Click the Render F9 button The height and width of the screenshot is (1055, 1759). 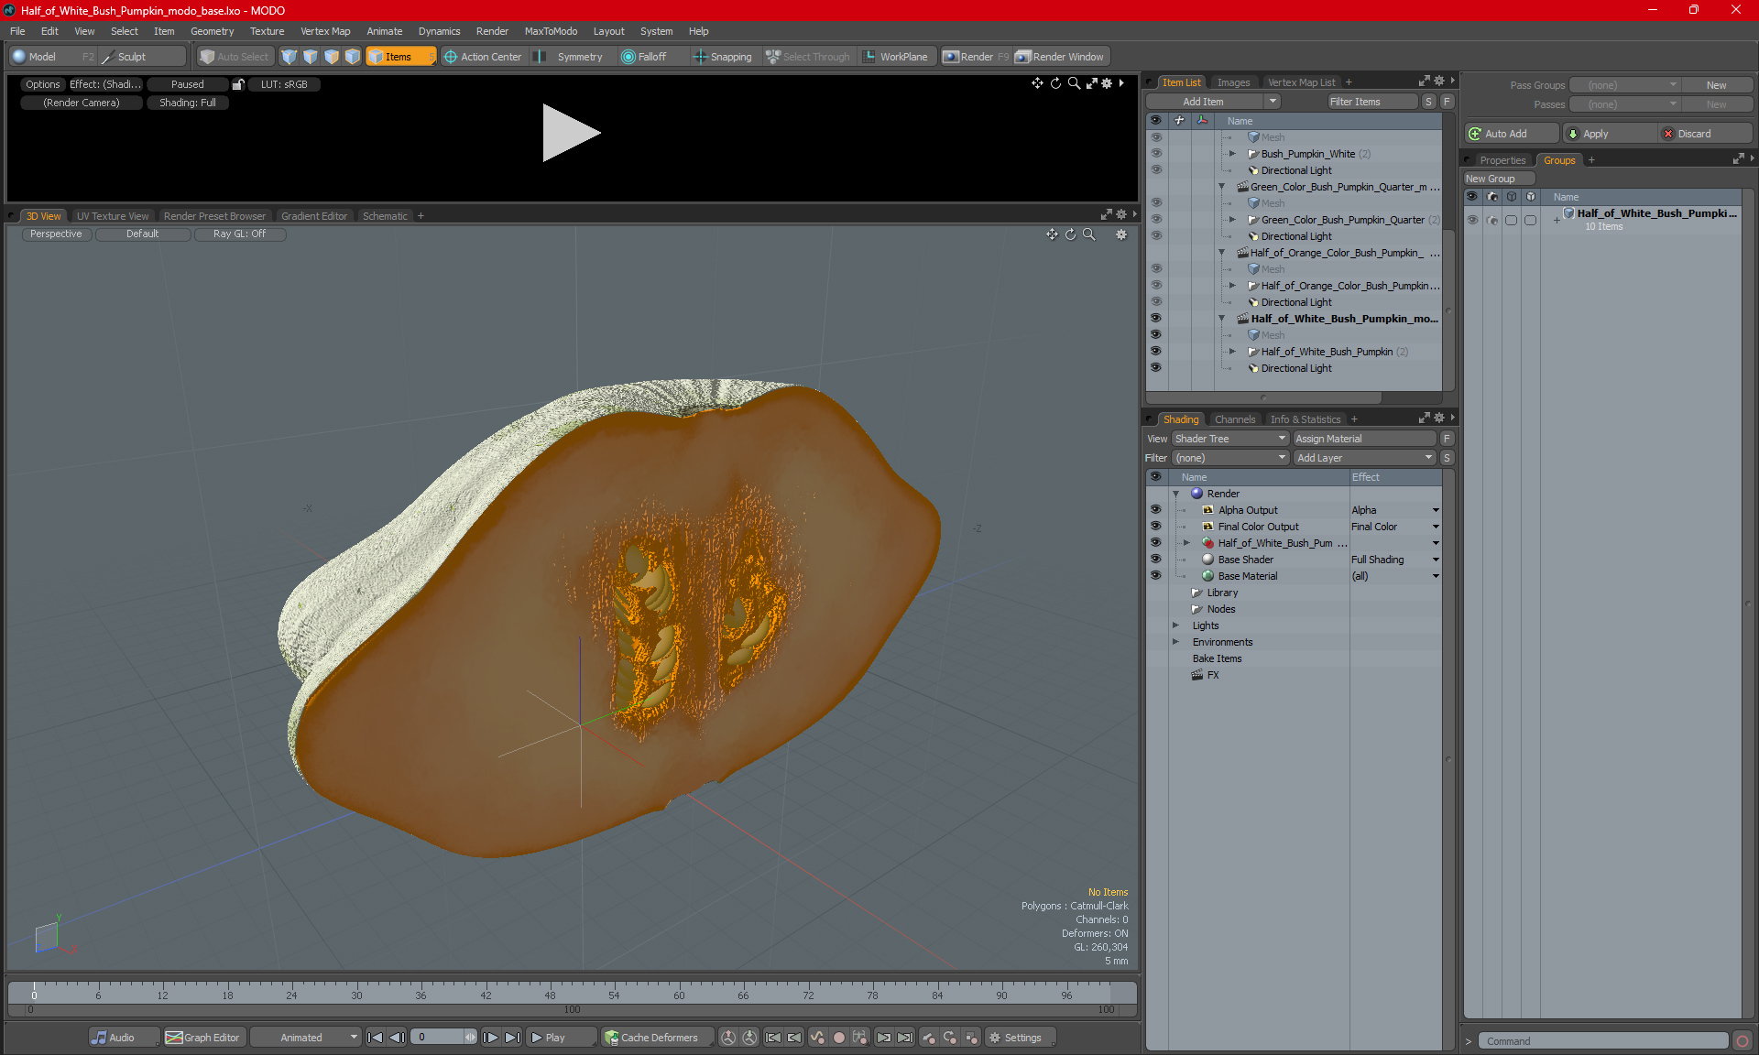pos(976,57)
